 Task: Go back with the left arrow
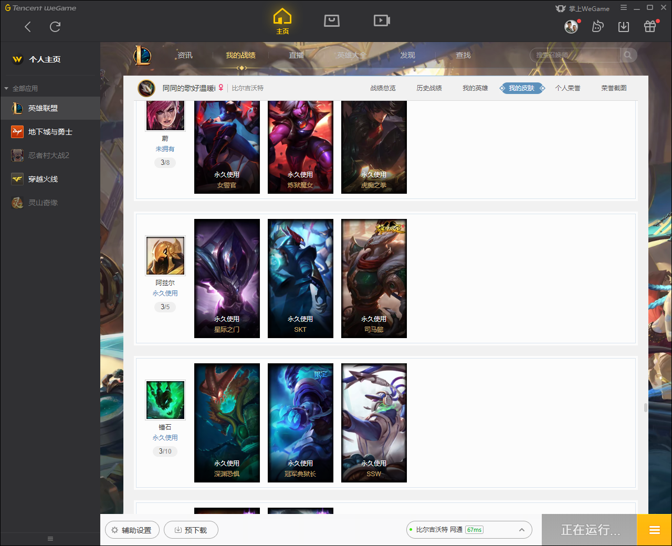[x=28, y=27]
